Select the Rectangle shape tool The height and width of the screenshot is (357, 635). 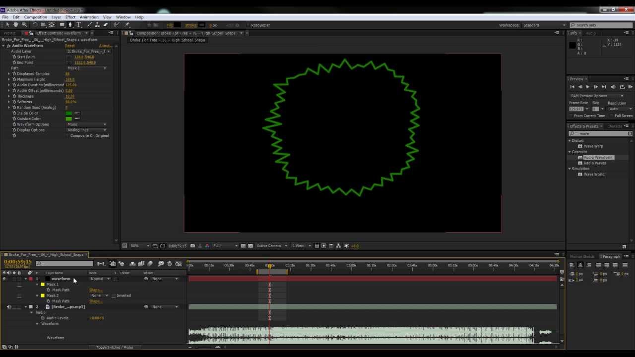click(62, 25)
